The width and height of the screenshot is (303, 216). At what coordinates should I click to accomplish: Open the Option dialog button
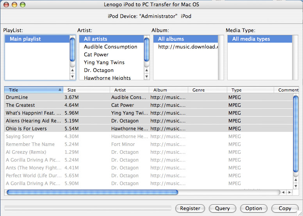(253, 209)
